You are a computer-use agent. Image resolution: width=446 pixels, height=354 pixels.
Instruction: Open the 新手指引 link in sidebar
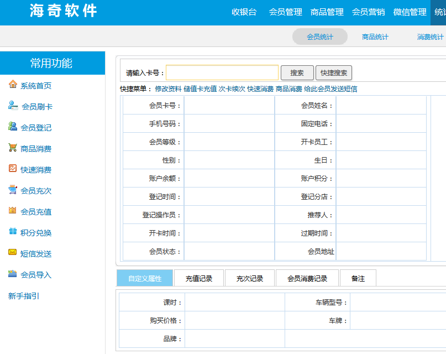click(x=24, y=296)
